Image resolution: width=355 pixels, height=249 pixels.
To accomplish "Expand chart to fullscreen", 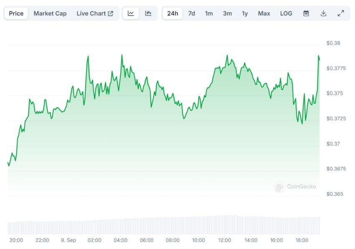I will point(340,13).
